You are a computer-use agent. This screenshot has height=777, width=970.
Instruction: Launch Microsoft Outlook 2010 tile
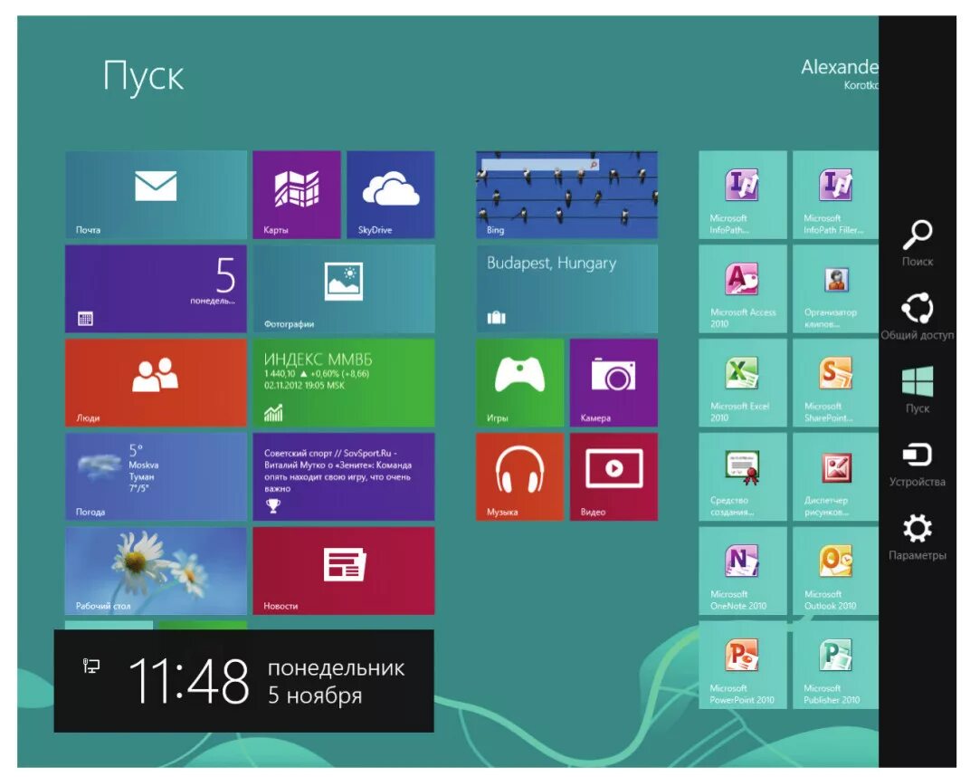click(x=836, y=571)
